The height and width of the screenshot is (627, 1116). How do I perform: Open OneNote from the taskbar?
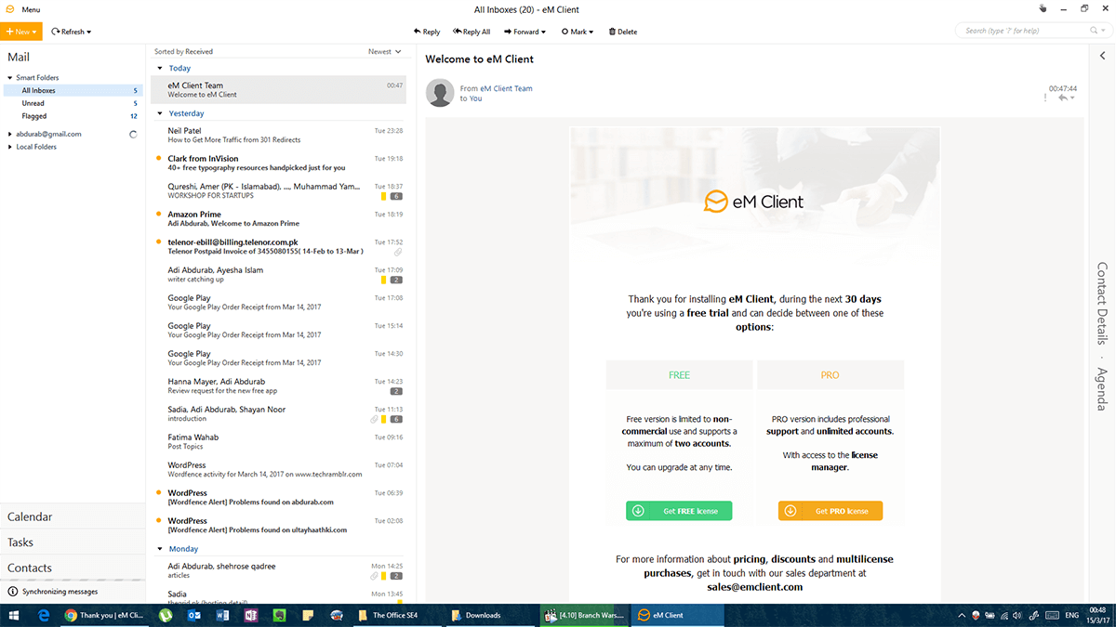click(250, 615)
